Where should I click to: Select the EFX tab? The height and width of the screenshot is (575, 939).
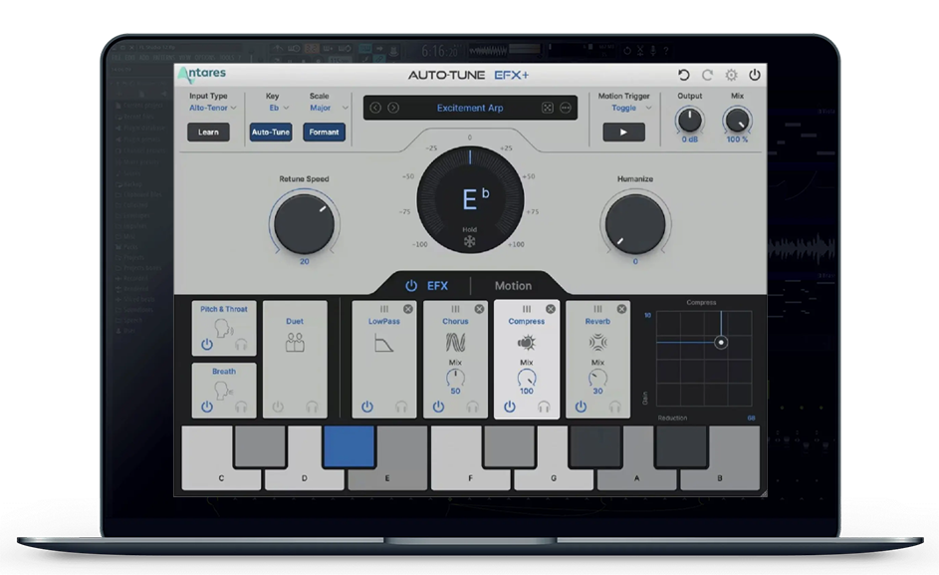(x=428, y=286)
